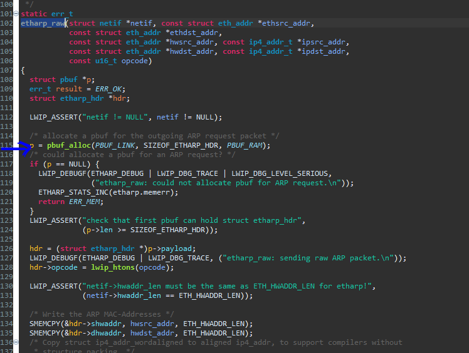Click the could allocate a pbuf comment
This screenshot has height=353, width=469.
tap(132, 155)
